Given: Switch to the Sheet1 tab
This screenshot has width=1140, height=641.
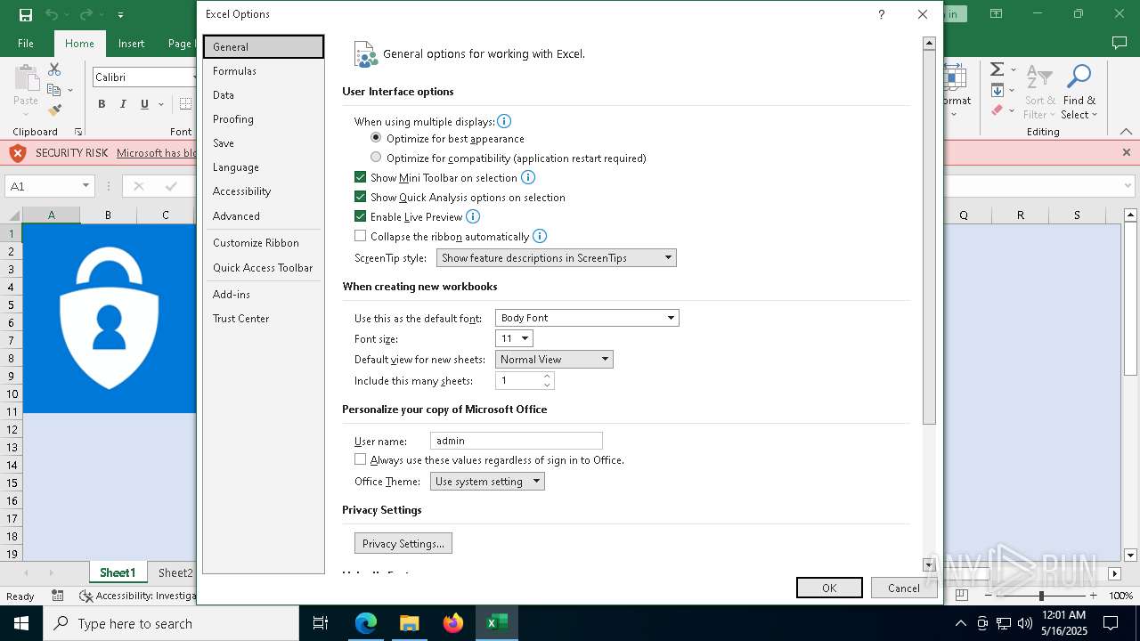Looking at the screenshot, I should (118, 572).
